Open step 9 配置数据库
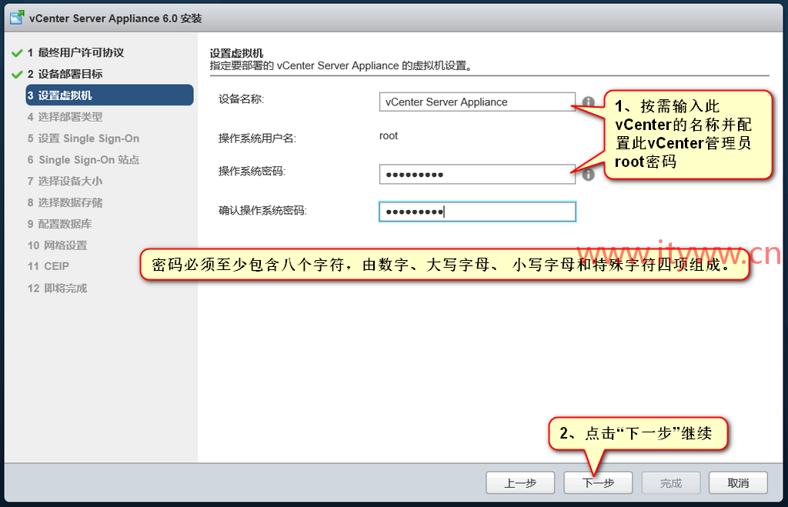 click(x=59, y=224)
